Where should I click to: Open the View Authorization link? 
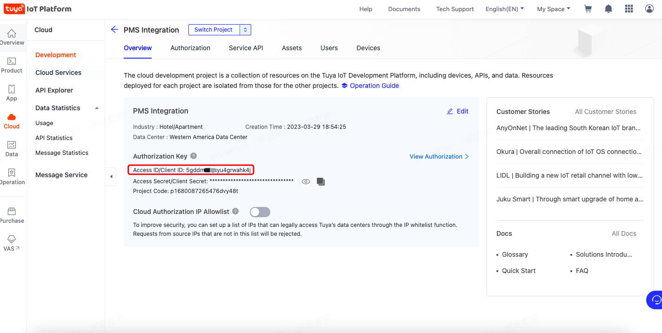tap(439, 156)
